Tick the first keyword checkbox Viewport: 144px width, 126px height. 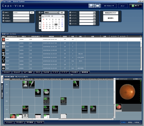[70, 13]
